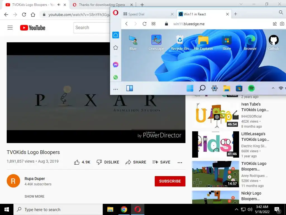Open Microsoft Store icon in Win11 taskbar
The width and height of the screenshot is (286, 215).
pyautogui.click(x=239, y=88)
